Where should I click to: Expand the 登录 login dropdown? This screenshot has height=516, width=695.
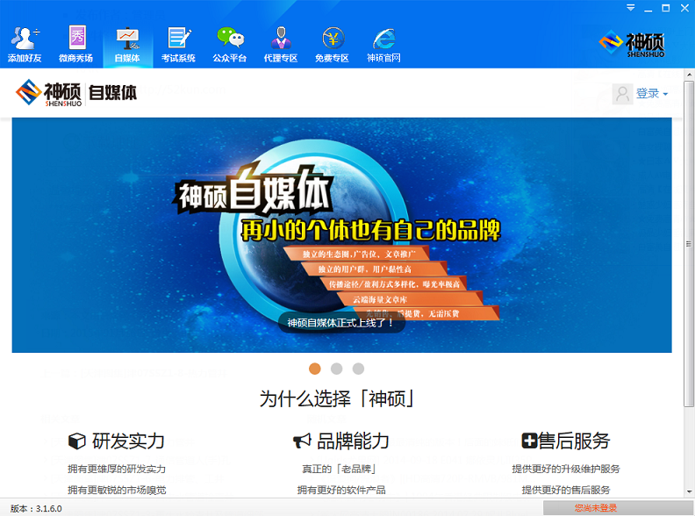point(652,94)
